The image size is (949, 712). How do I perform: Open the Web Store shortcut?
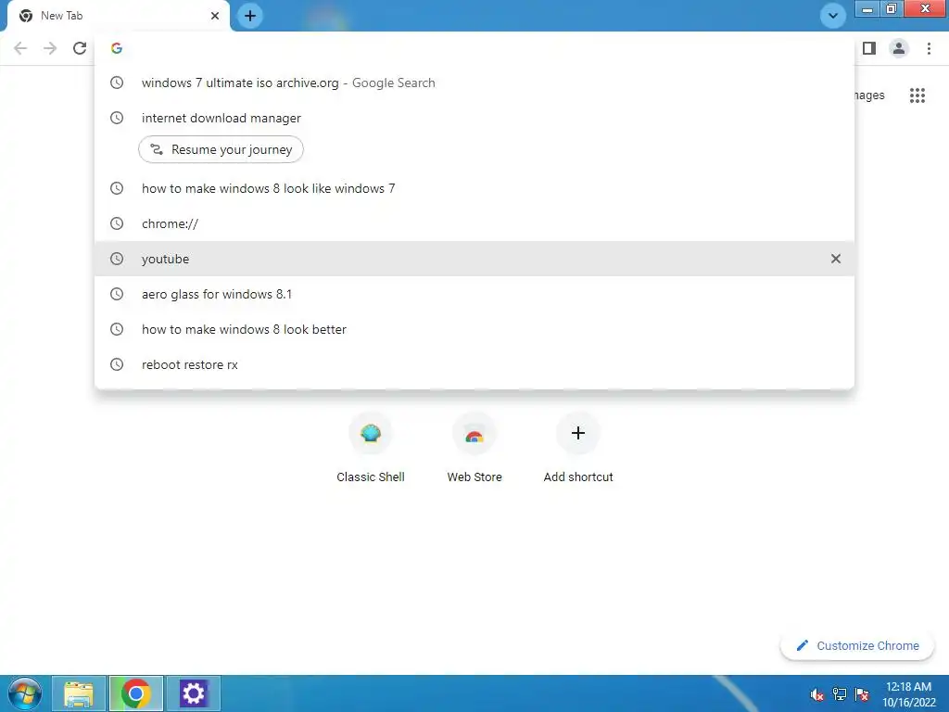point(474,448)
